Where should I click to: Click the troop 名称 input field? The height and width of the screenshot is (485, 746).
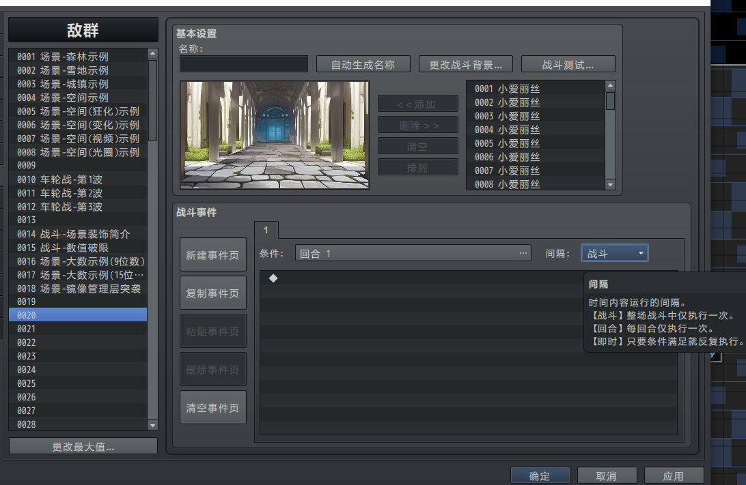coord(244,64)
